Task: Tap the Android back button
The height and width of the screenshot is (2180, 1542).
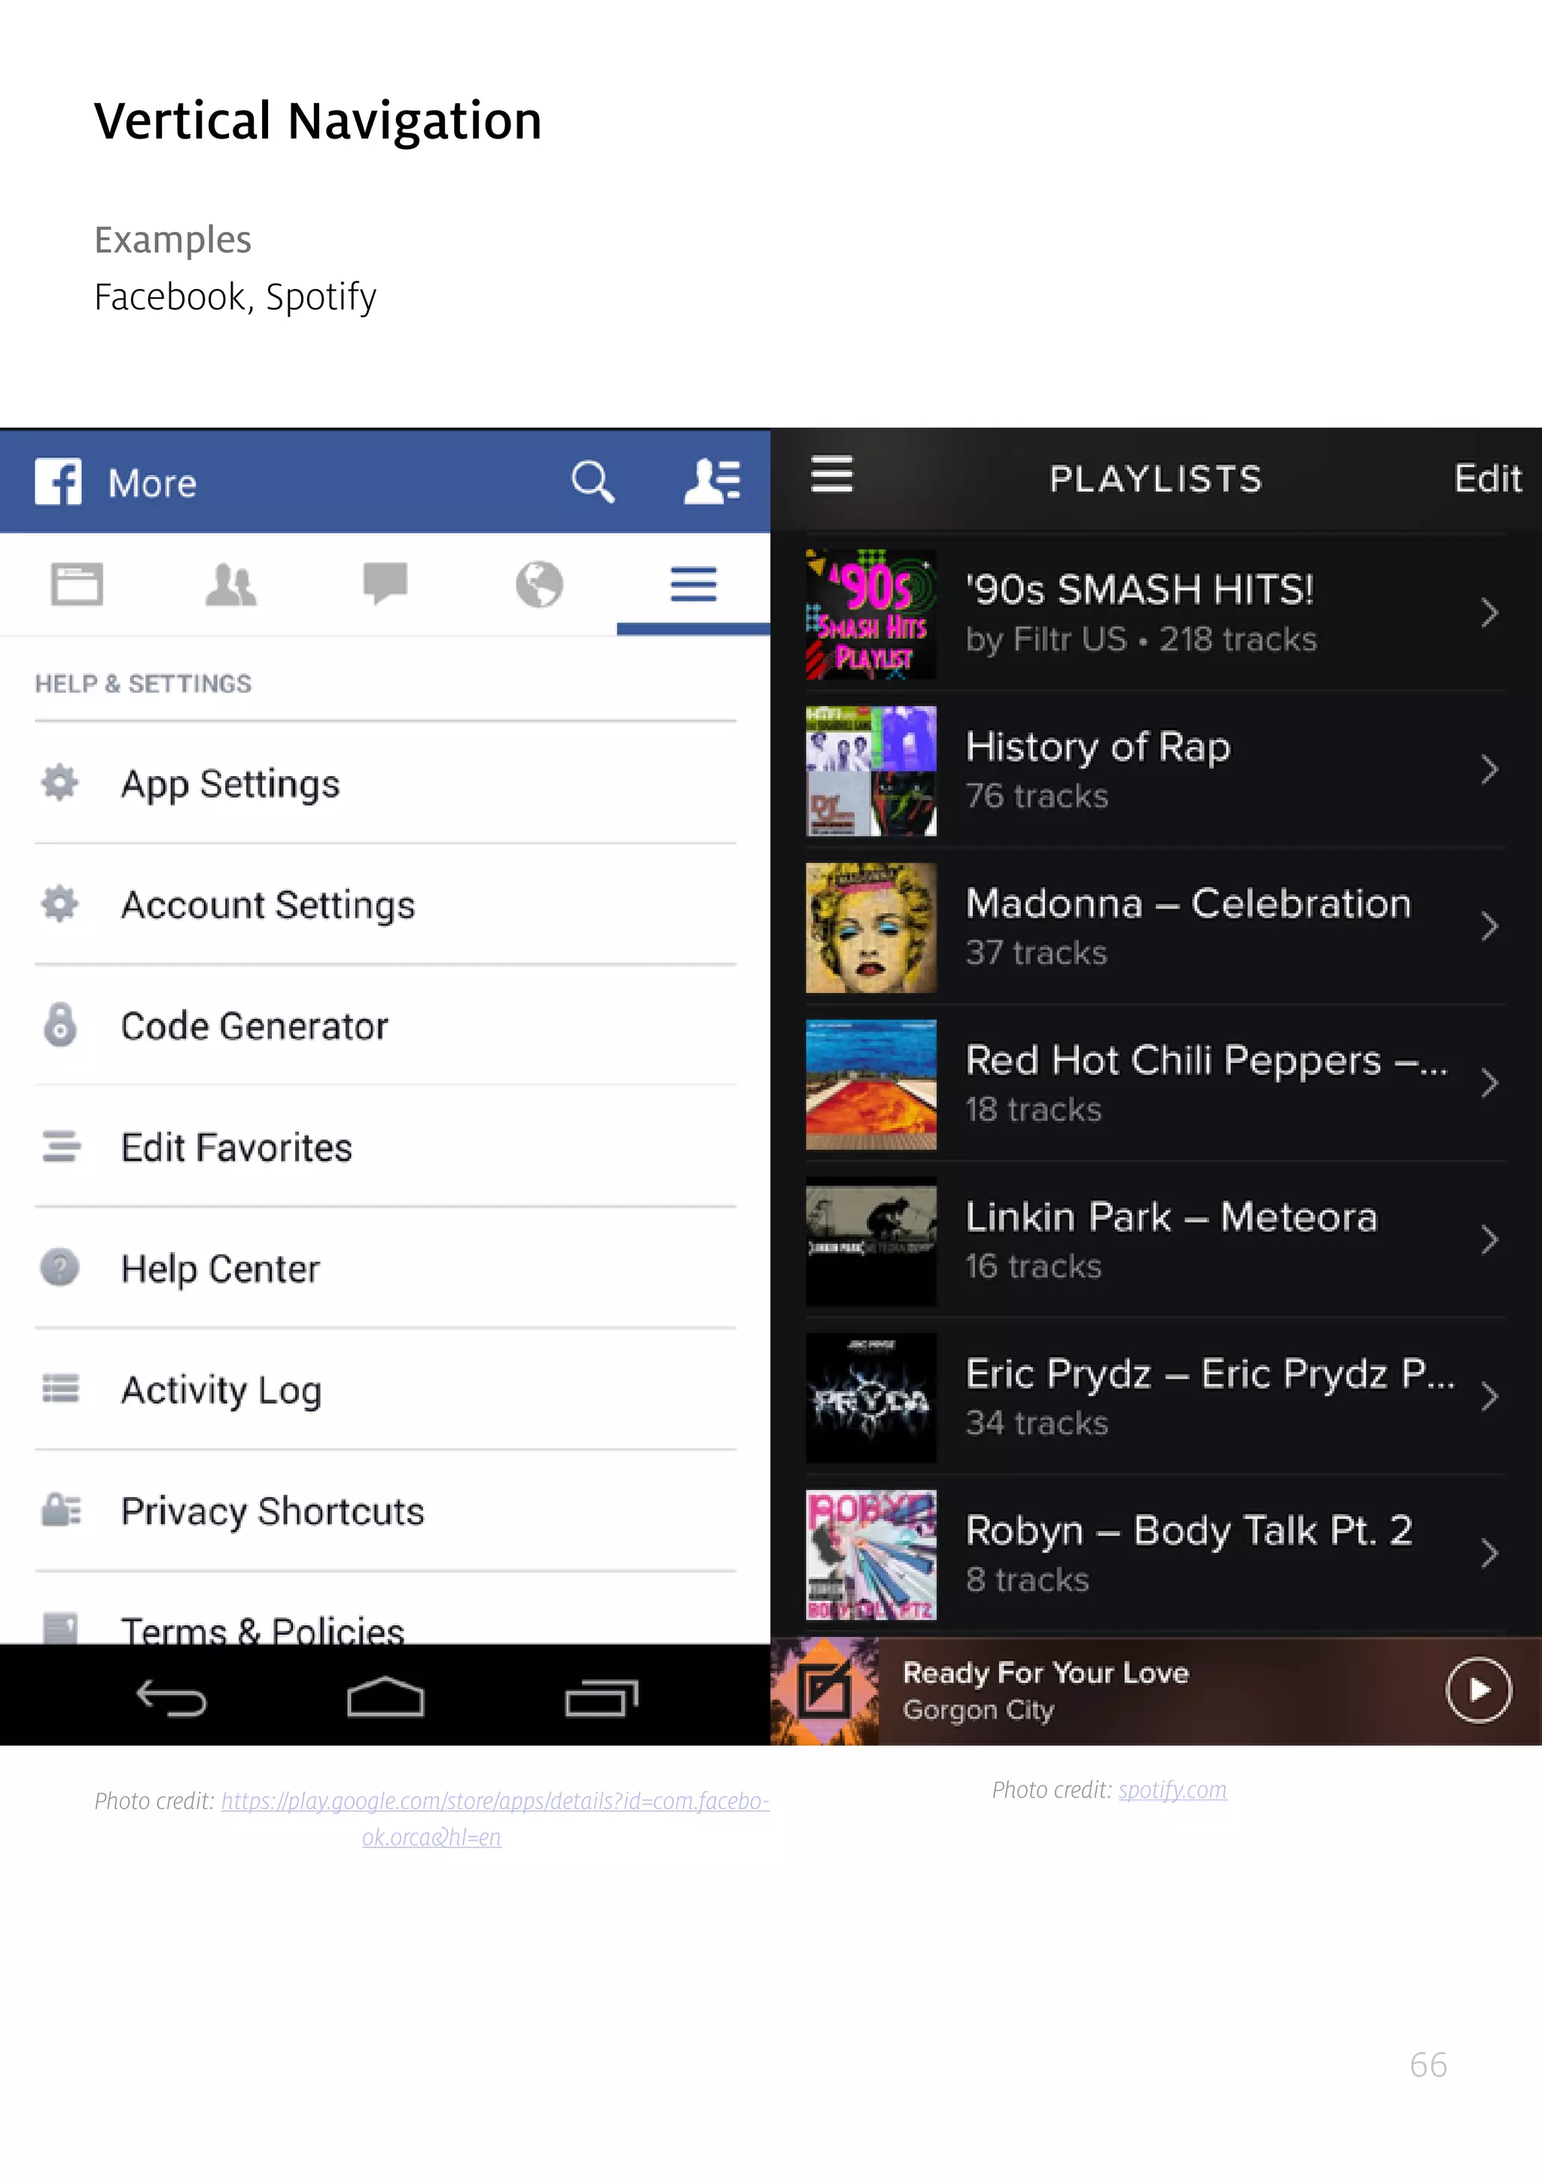Action: (x=171, y=1699)
